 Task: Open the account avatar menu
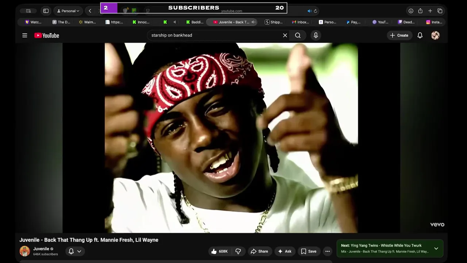click(x=435, y=35)
